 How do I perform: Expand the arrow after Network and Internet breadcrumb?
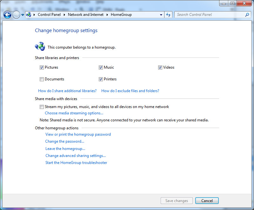107,15
